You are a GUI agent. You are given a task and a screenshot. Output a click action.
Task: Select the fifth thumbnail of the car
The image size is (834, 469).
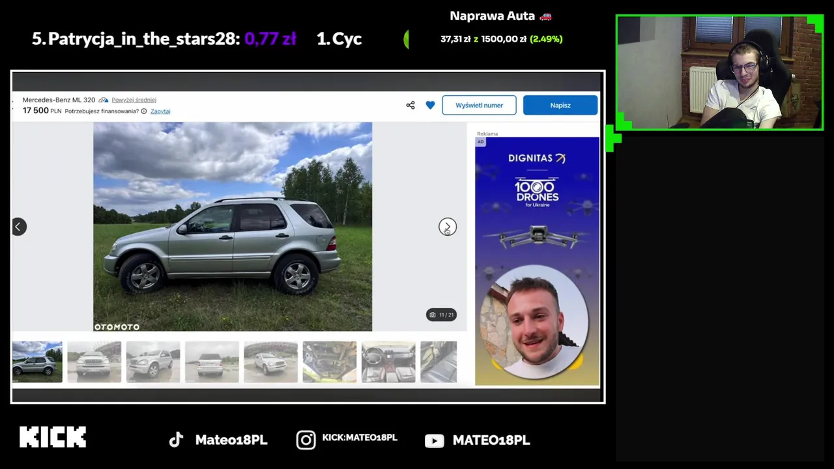[x=270, y=362]
